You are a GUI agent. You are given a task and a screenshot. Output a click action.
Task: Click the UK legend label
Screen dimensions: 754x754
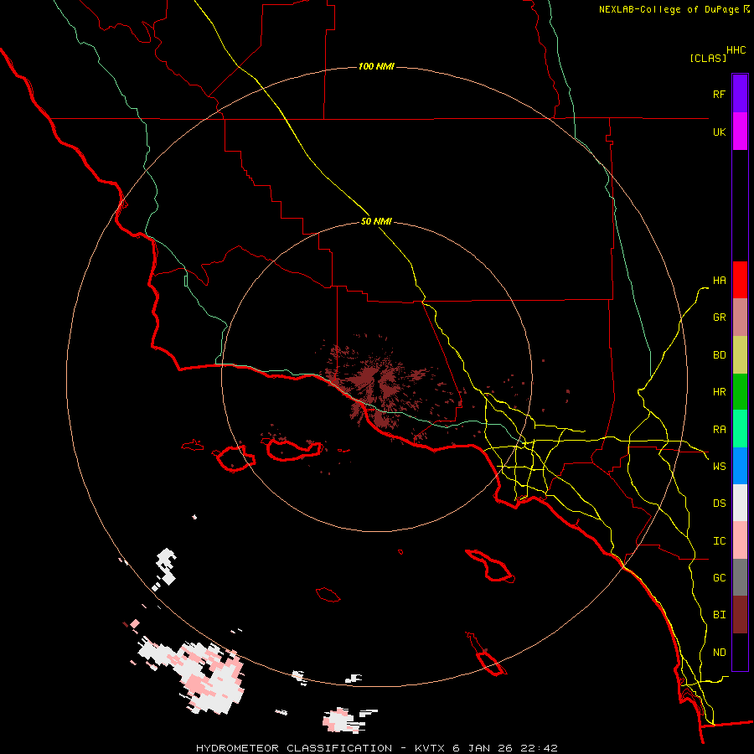coord(719,132)
